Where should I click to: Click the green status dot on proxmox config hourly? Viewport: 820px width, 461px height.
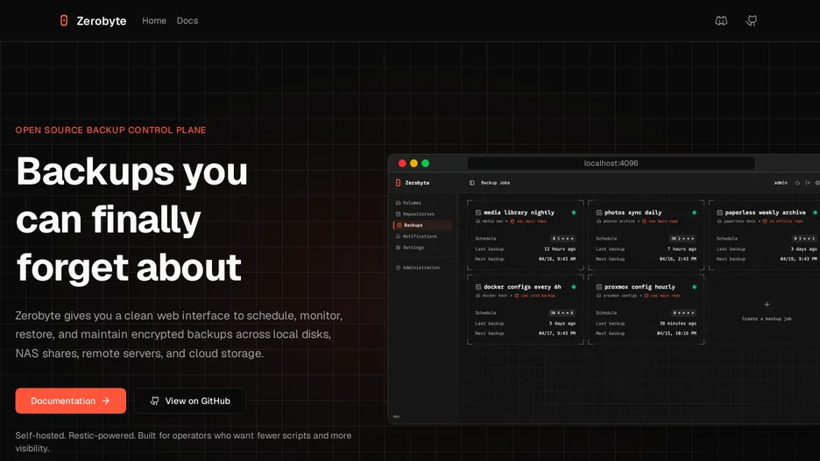[695, 287]
